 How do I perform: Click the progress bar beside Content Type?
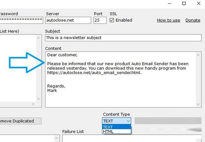pos(168,121)
